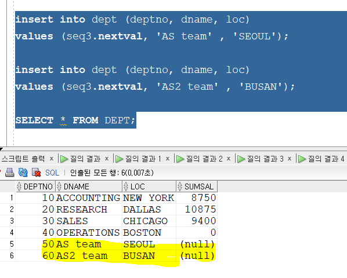
Task: Close the 질의 결과 2 tab
Action: coord(229,159)
